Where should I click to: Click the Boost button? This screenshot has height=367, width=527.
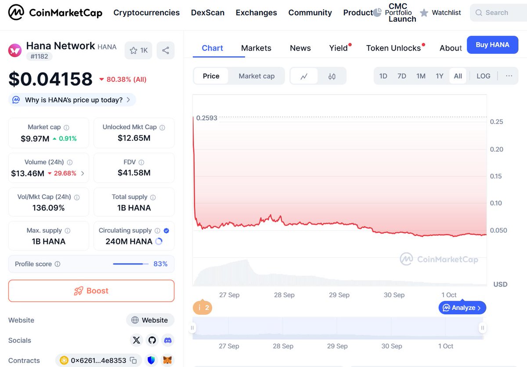[x=91, y=291]
